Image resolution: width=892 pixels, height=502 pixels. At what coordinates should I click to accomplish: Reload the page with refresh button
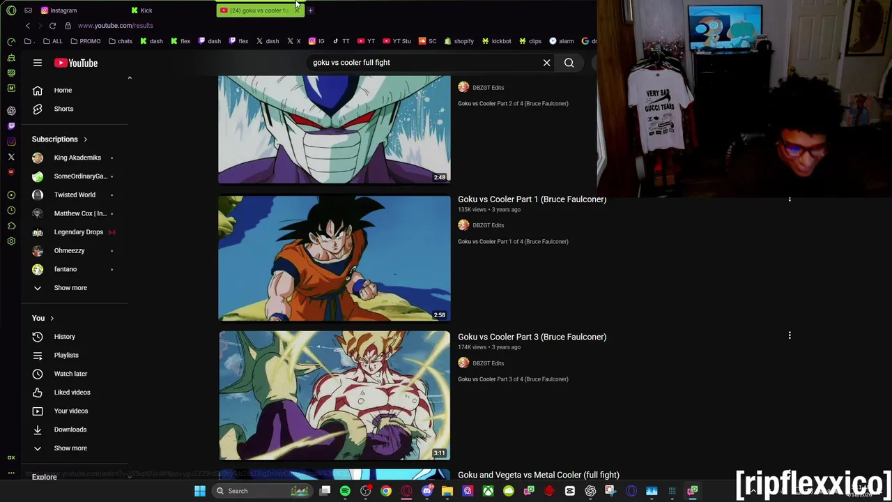click(x=52, y=26)
